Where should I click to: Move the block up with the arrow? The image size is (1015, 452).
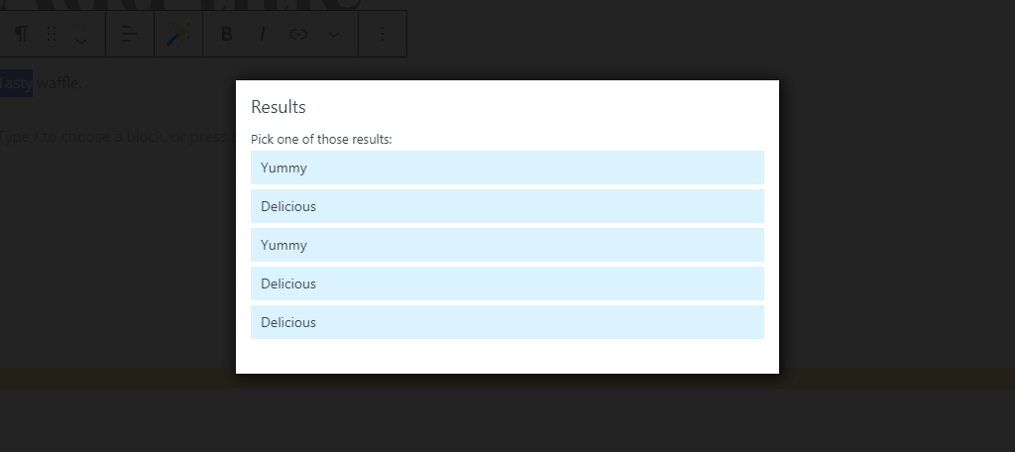pyautogui.click(x=81, y=26)
